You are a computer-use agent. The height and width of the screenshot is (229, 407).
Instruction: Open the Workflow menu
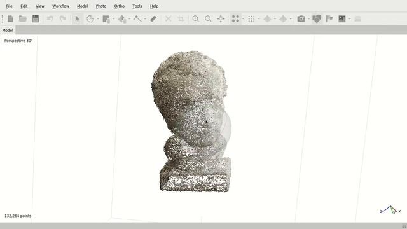coord(61,6)
